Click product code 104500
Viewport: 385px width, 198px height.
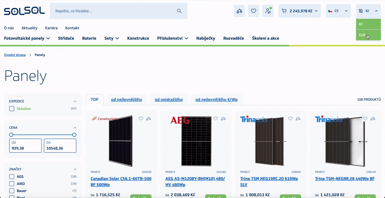click(146, 172)
